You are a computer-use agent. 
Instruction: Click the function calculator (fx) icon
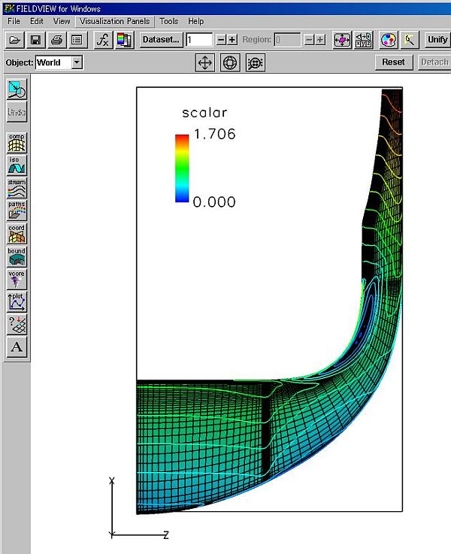pyautogui.click(x=104, y=39)
